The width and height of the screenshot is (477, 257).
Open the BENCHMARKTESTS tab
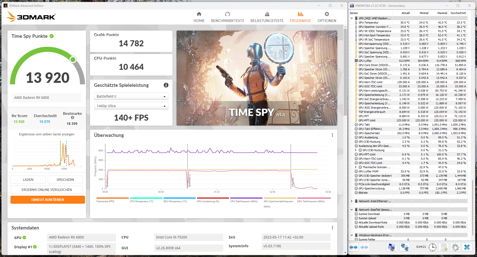tap(227, 17)
